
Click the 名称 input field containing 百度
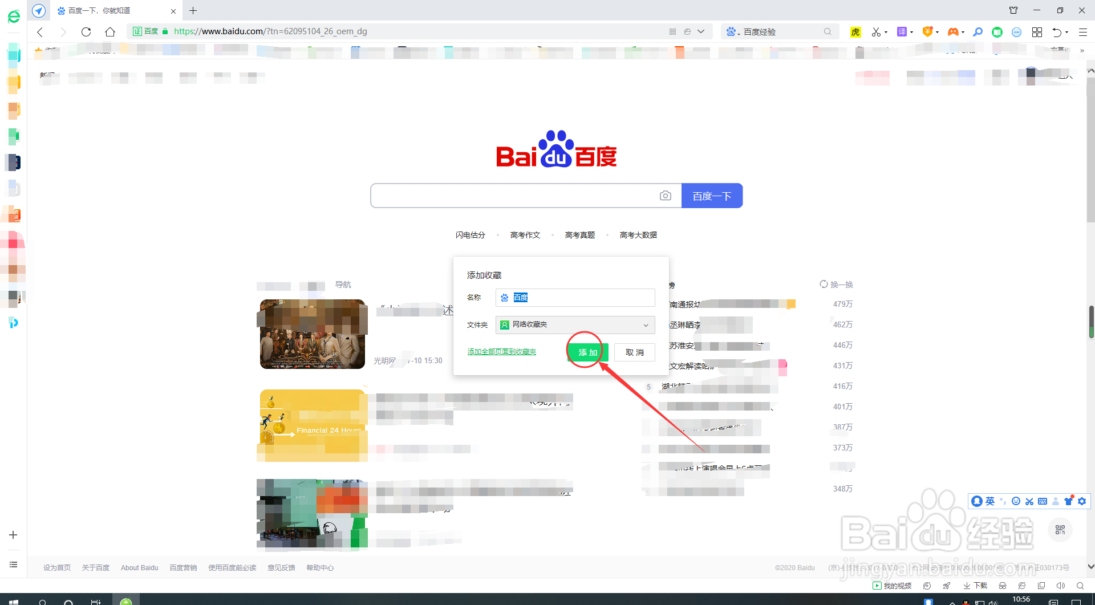575,298
